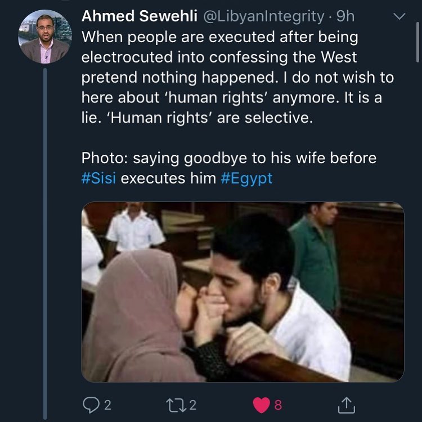Image resolution: width=422 pixels, height=422 pixels.
Task: Follow the #Egypt hashtag
Action: (x=246, y=179)
